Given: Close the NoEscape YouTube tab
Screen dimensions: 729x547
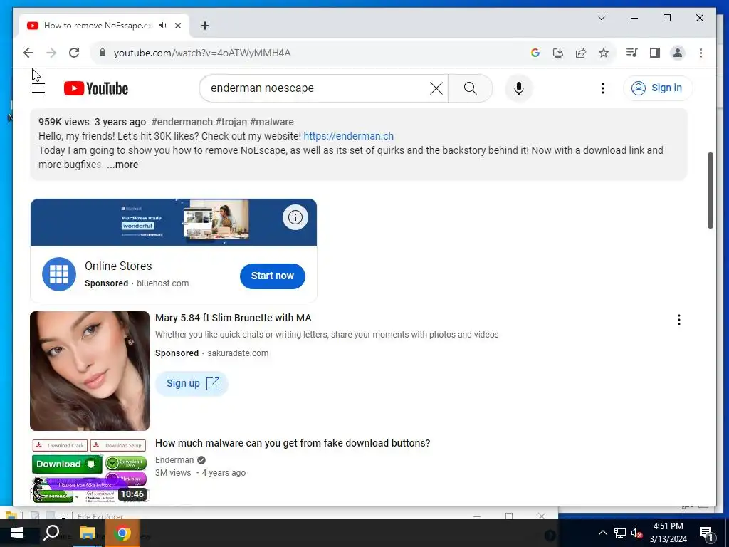Looking at the screenshot, I should (178, 26).
